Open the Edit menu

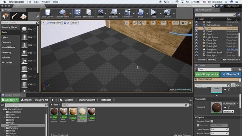pyautogui.click(x=36, y=2)
